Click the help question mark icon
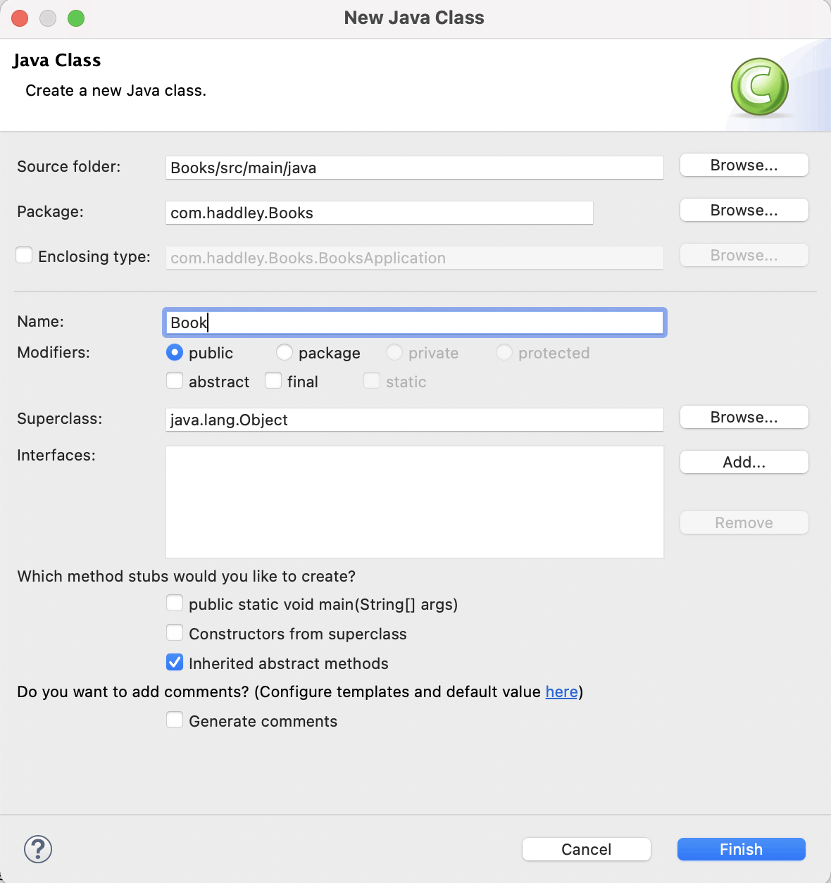The height and width of the screenshot is (883, 831). 38,849
